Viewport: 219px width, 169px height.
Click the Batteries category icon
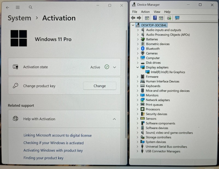pyautogui.click(x=143, y=39)
